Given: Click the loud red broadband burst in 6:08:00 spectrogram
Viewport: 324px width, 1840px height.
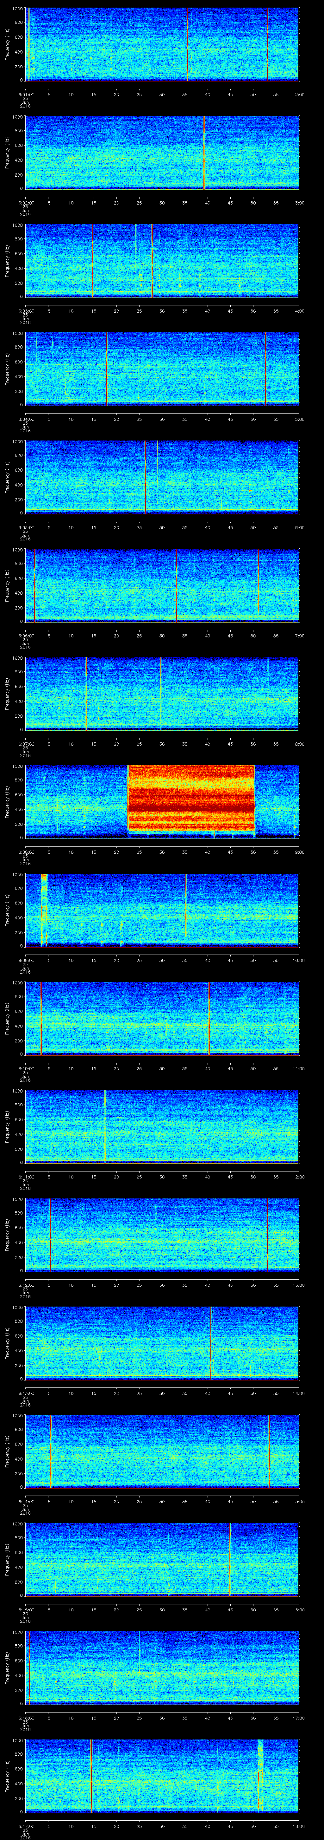Looking at the screenshot, I should pos(191,799).
